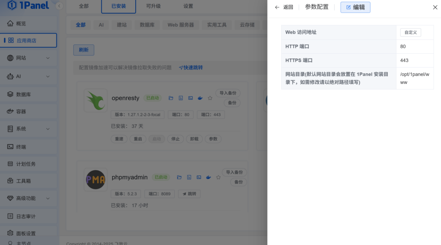This screenshot has height=245, width=441.
Task: Switch to the 已安装 tab
Action: 118,6
